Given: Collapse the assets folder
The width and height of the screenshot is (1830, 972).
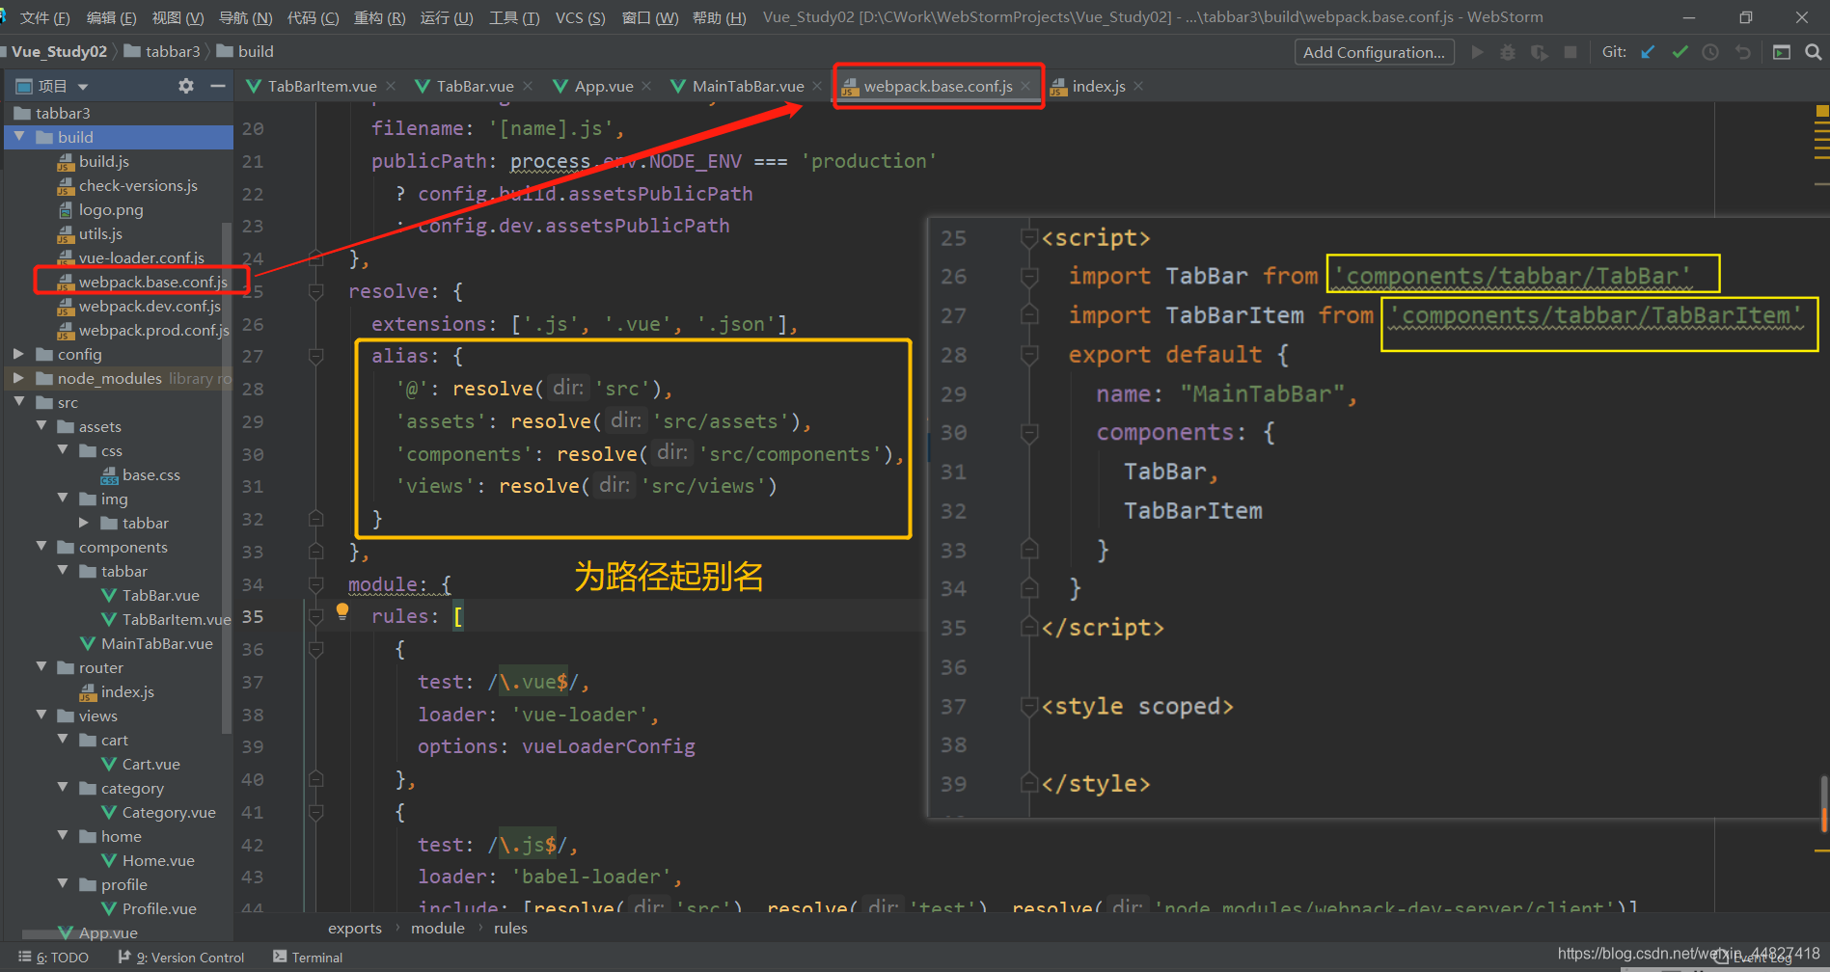Looking at the screenshot, I should (41, 426).
